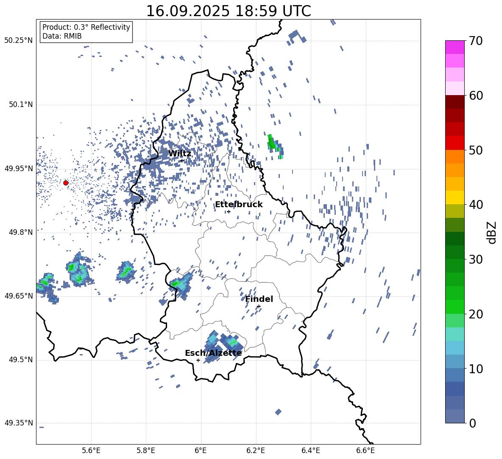Click the 6.6°E longitude label
The width and height of the screenshot is (502, 459).
[x=365, y=451]
